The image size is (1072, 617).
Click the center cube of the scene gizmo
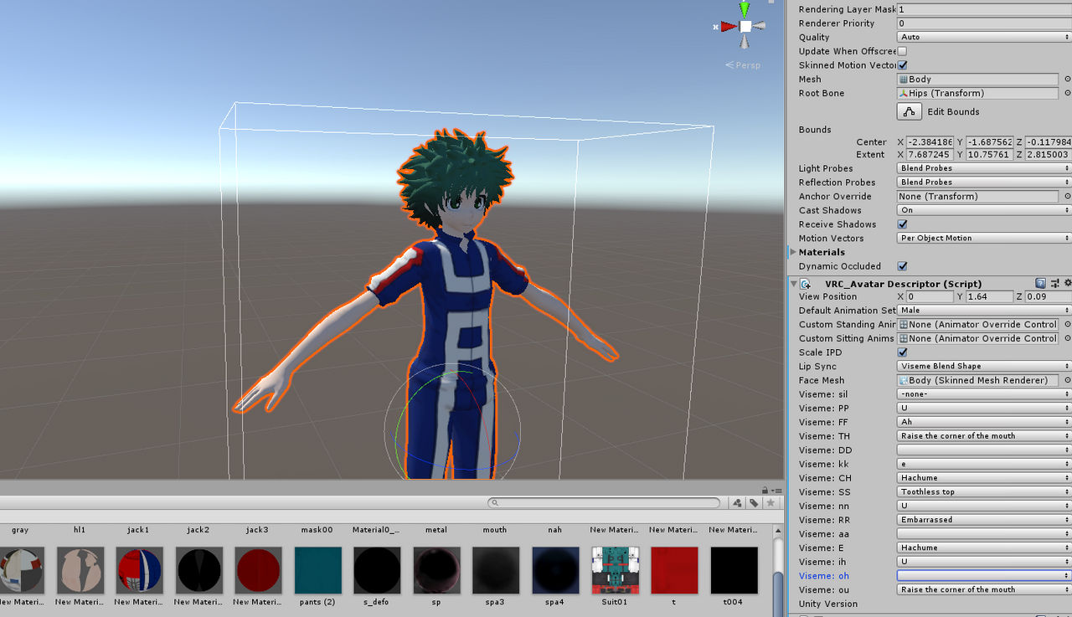point(745,26)
